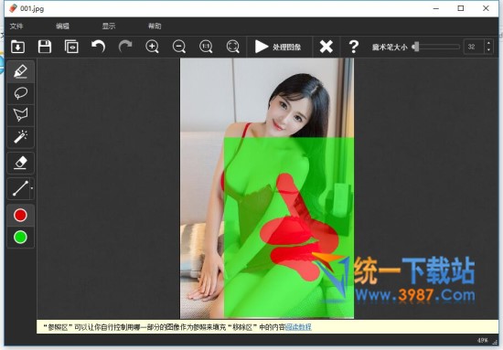503x350 pixels.
Task: Open the 显示 menu
Action: [109, 26]
